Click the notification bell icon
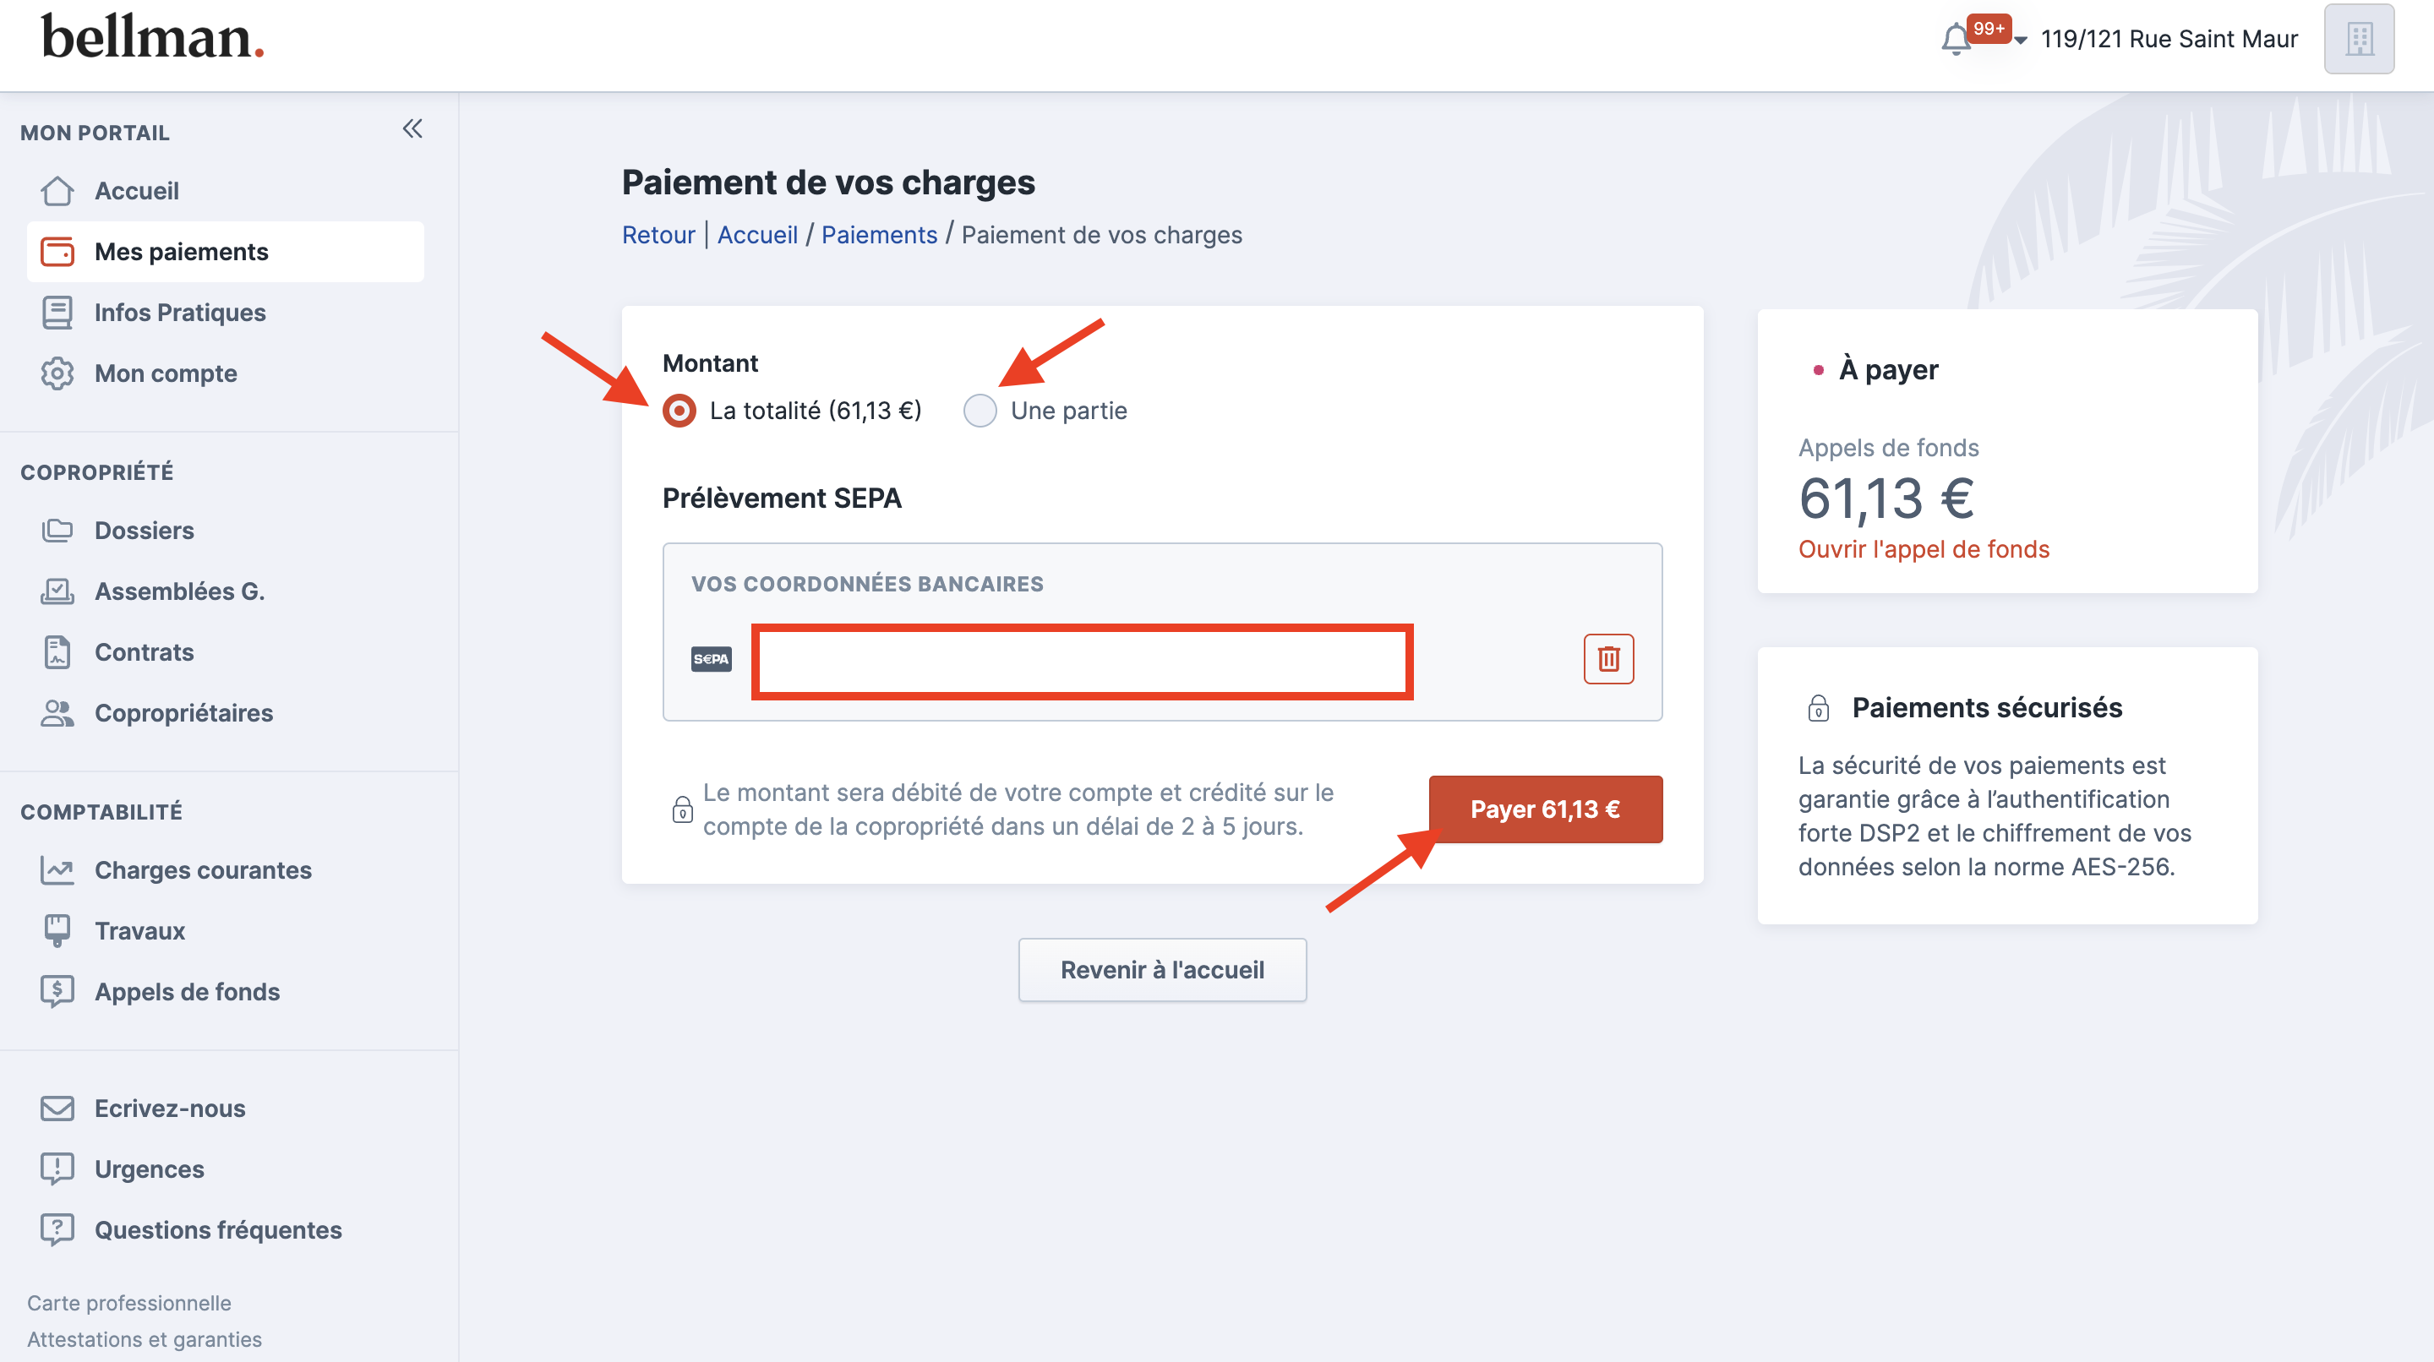This screenshot has width=2434, height=1362. 1955,40
